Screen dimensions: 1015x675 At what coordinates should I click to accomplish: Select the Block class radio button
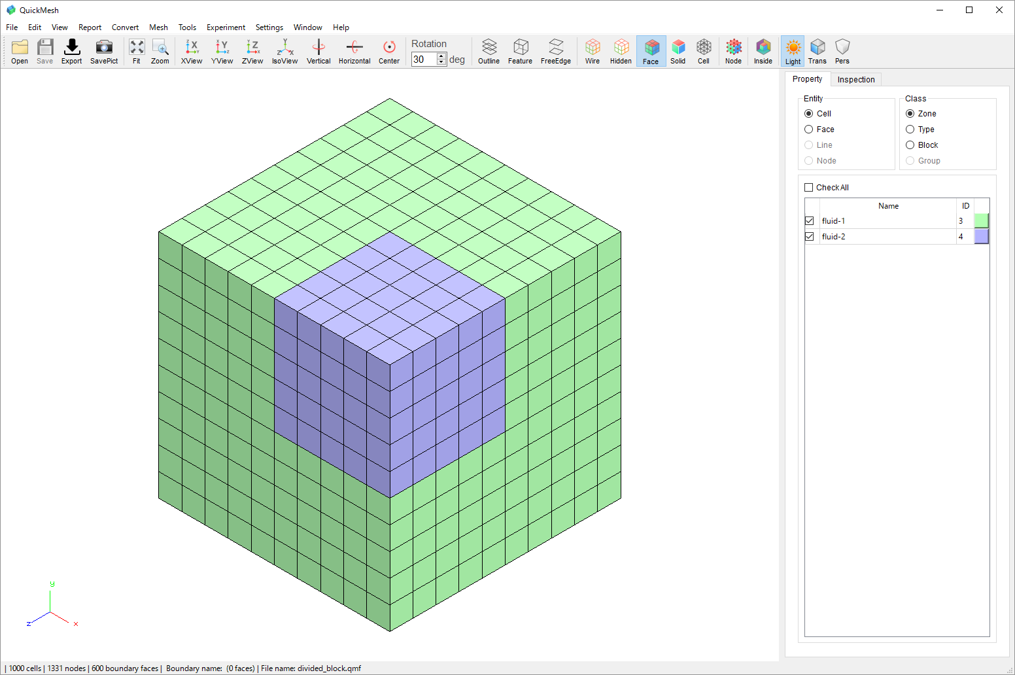910,145
